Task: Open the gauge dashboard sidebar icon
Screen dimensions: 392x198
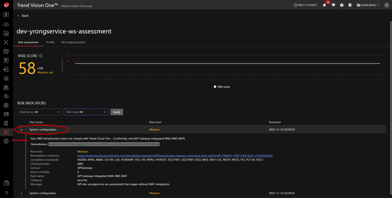Action: click(6, 24)
